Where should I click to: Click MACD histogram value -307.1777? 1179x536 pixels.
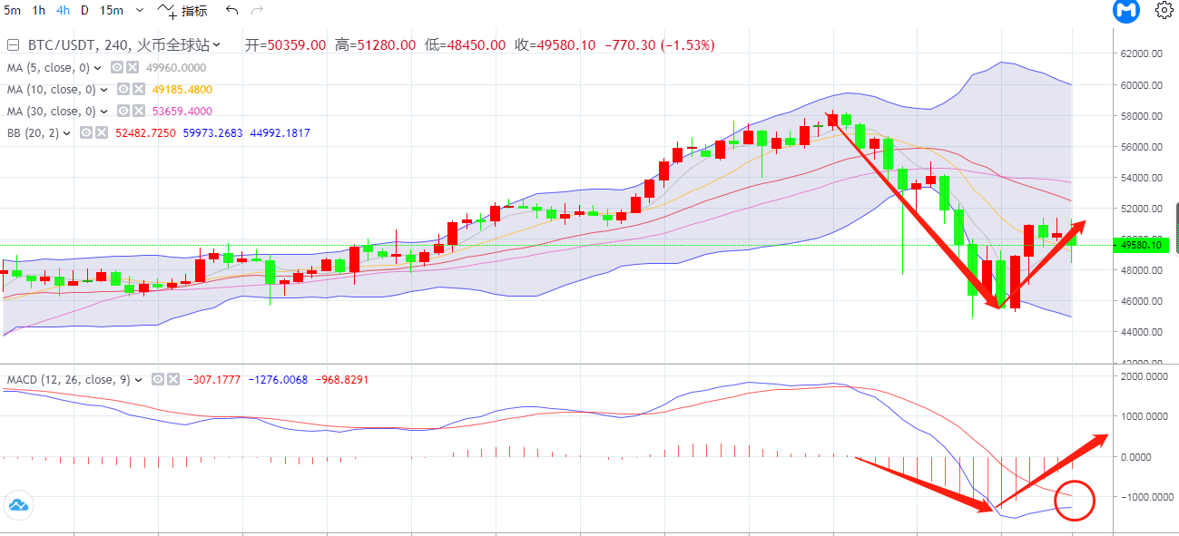pos(213,380)
